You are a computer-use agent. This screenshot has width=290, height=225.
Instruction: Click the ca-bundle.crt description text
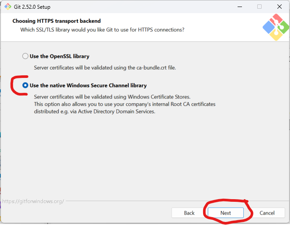105,68
